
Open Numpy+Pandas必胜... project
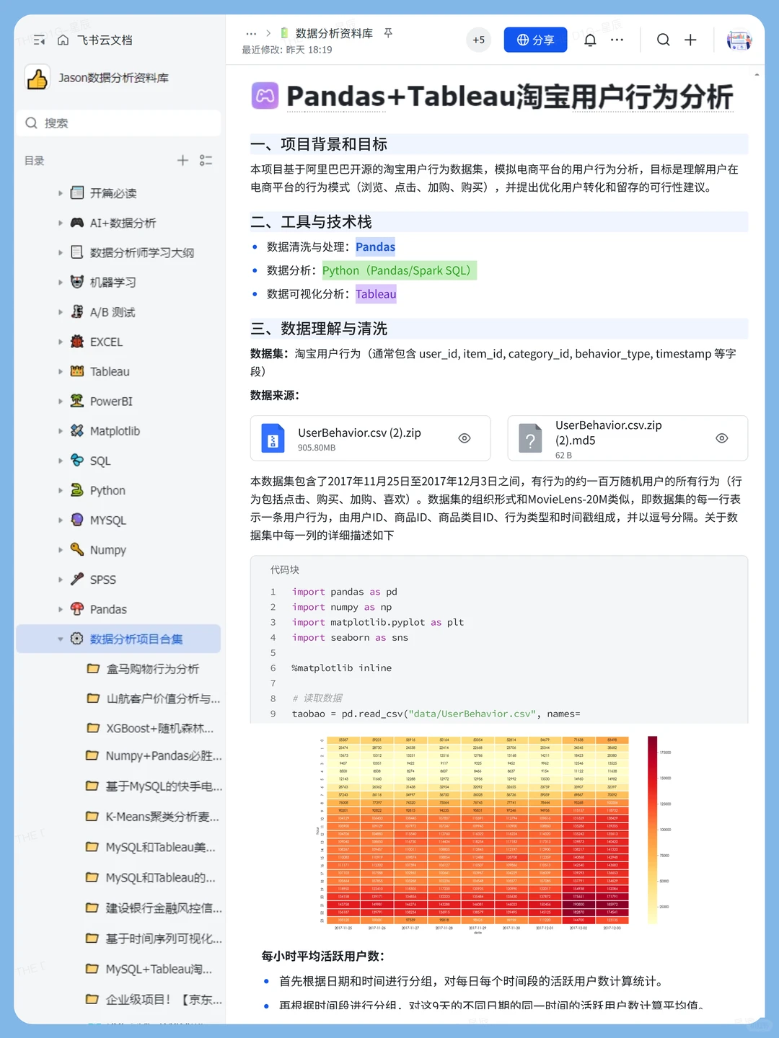click(x=164, y=755)
